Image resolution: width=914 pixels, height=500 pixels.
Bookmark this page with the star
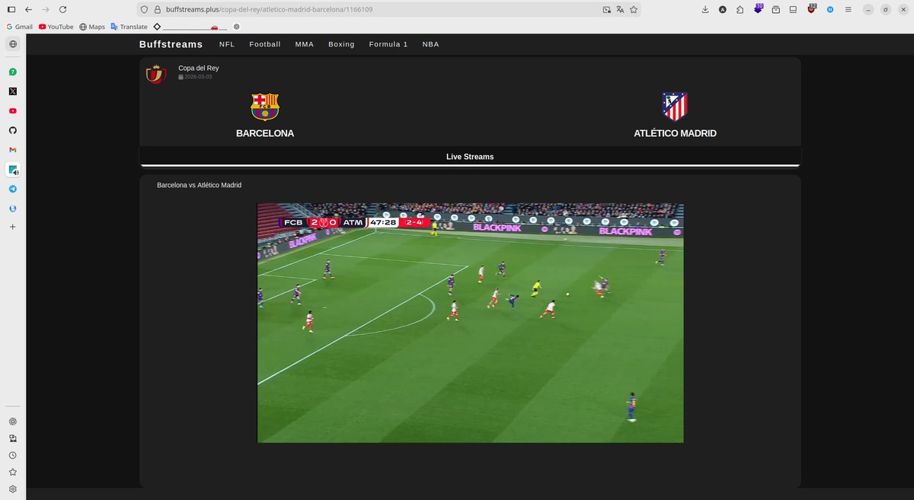(634, 9)
